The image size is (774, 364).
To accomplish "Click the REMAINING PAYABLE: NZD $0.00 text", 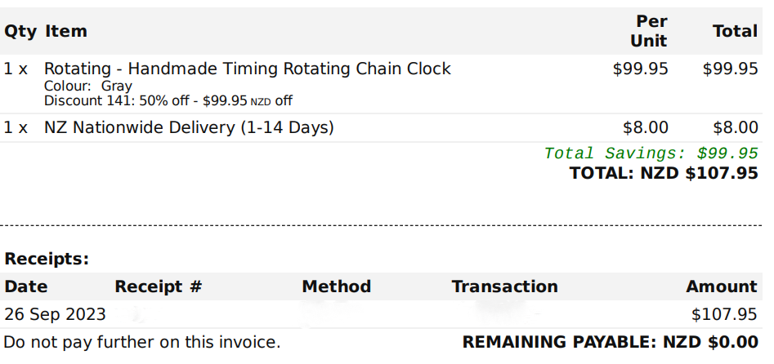I will pos(610,342).
